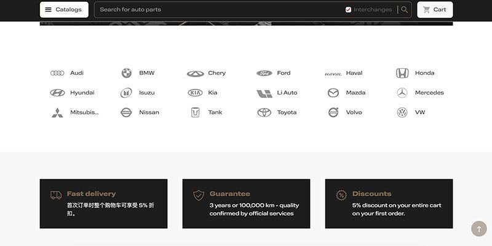492x246 pixels.
Task: Select the Volvo logo icon
Action: pyautogui.click(x=333, y=112)
